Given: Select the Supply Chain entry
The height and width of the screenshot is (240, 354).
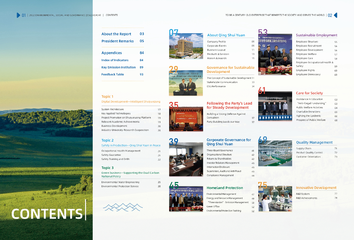Looking at the screenshot, I should [304, 148].
